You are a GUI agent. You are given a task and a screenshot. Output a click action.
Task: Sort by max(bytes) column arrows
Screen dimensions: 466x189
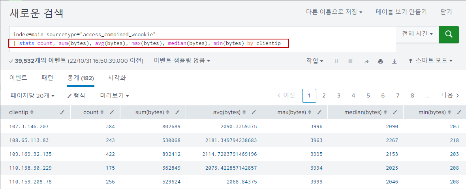310,112
